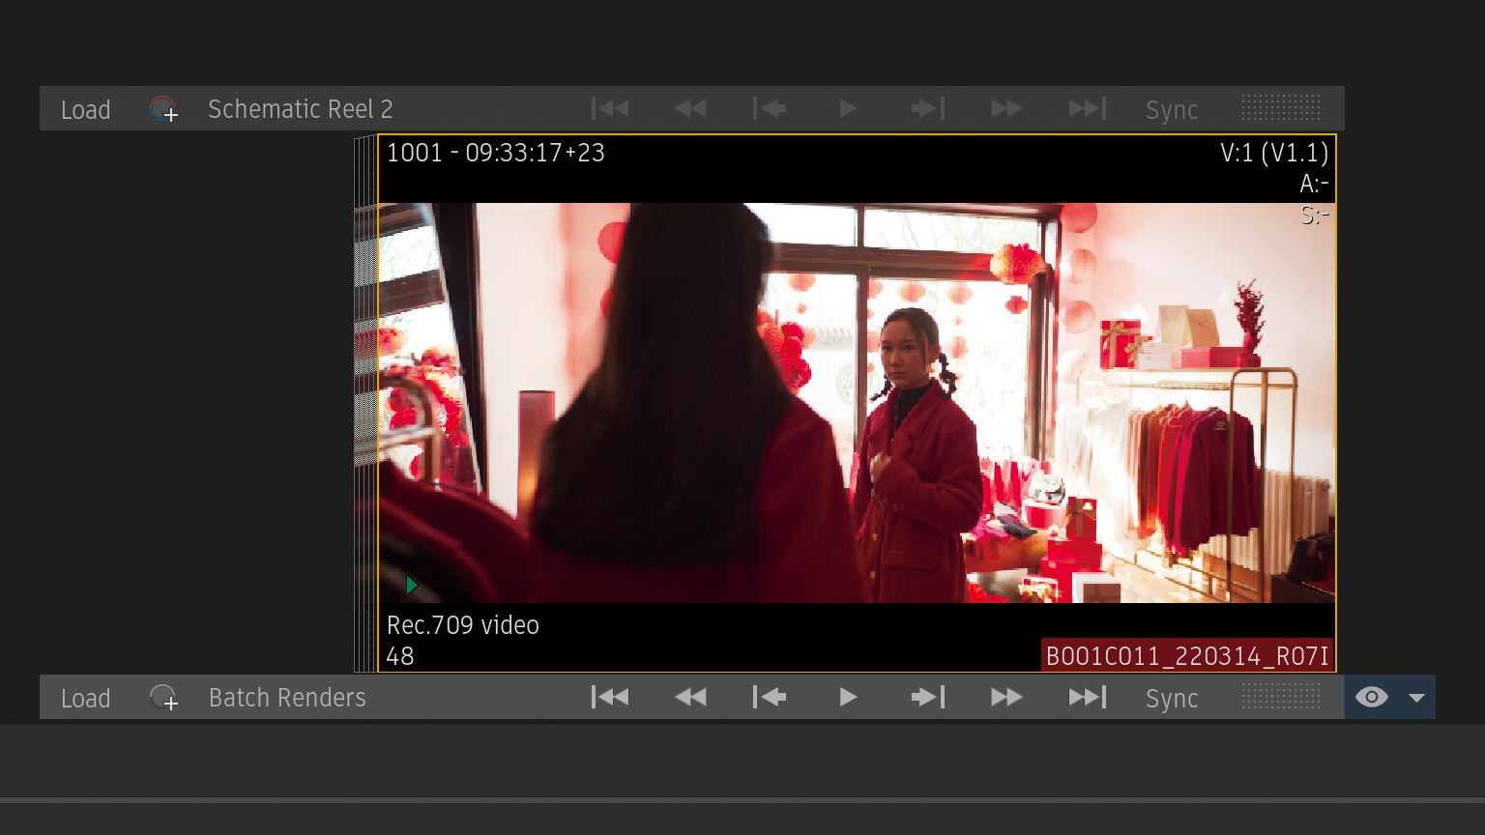Go to start on Schematic Reel 2 bar

coord(610,108)
